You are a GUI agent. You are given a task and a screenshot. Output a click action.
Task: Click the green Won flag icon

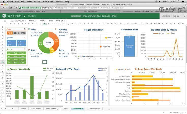point(29,29)
